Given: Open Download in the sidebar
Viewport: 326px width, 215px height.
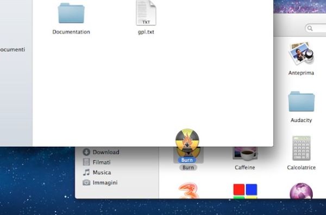Looking at the screenshot, I should [101, 152].
